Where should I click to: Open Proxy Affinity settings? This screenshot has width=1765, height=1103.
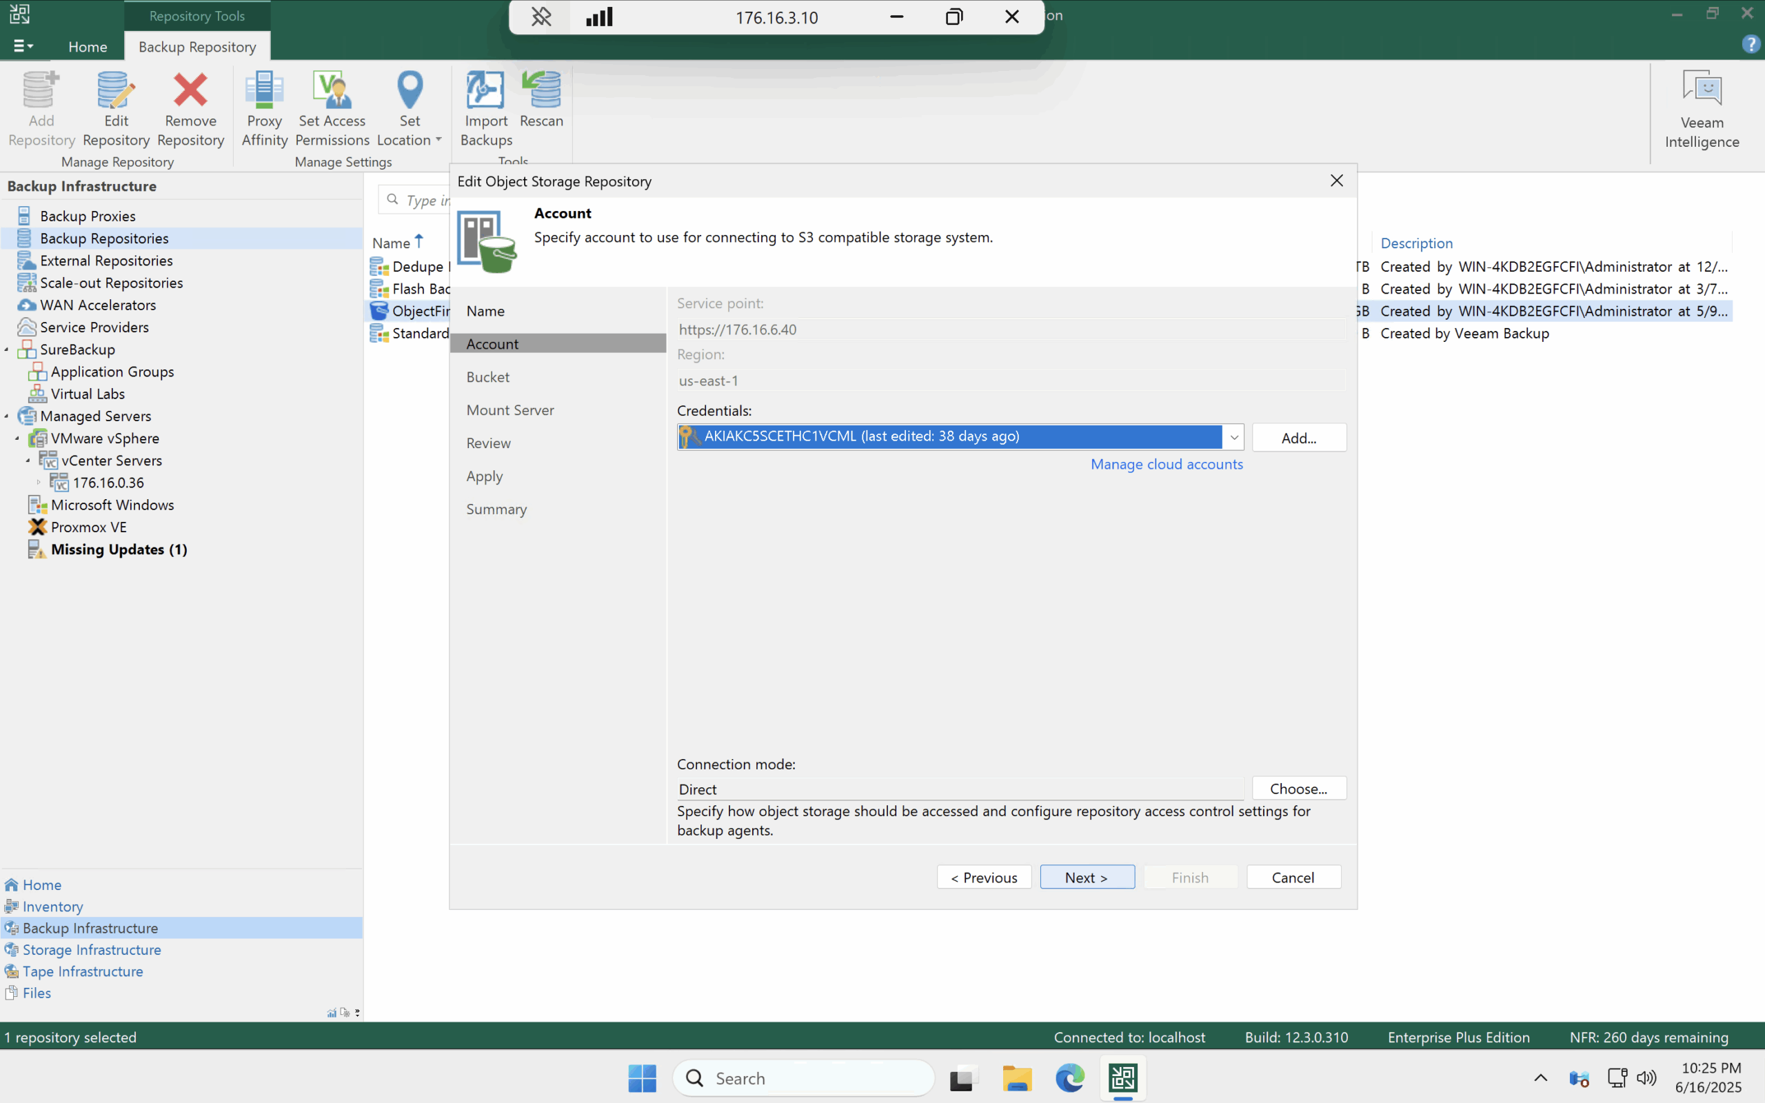click(264, 110)
